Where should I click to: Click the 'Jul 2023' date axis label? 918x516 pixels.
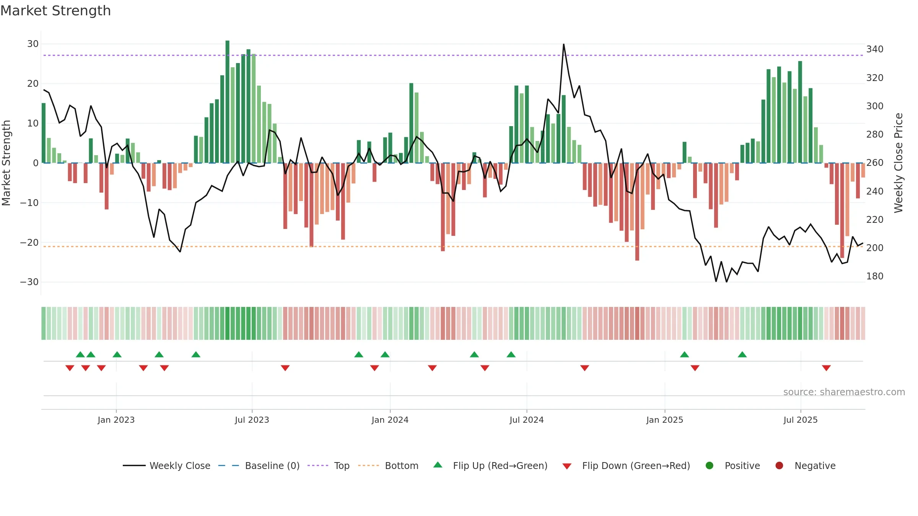click(252, 420)
